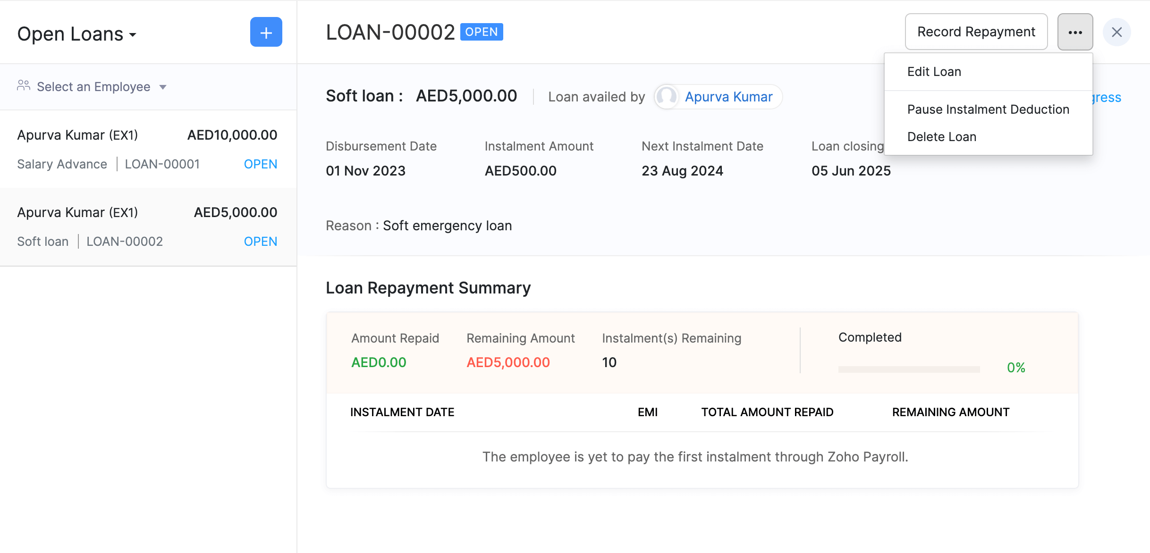Screen dimensions: 1150x553
Task: Open Apurva Kumar's profile link
Action: tap(729, 97)
